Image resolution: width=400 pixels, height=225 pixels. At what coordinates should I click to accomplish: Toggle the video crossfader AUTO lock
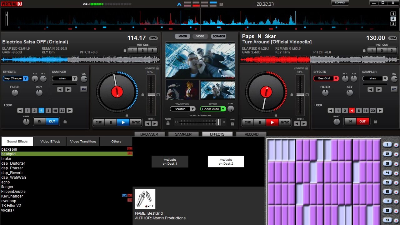pyautogui.click(x=168, y=123)
